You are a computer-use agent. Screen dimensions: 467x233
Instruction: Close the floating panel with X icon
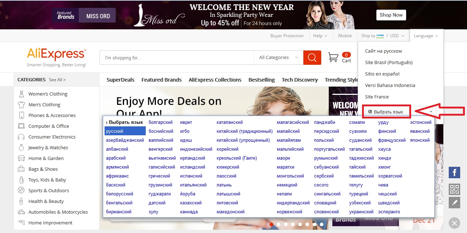[454, 223]
